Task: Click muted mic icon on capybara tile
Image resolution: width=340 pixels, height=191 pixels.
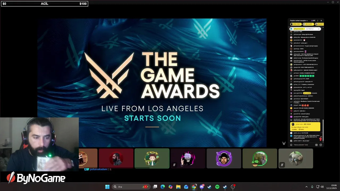Action: pos(282,165)
